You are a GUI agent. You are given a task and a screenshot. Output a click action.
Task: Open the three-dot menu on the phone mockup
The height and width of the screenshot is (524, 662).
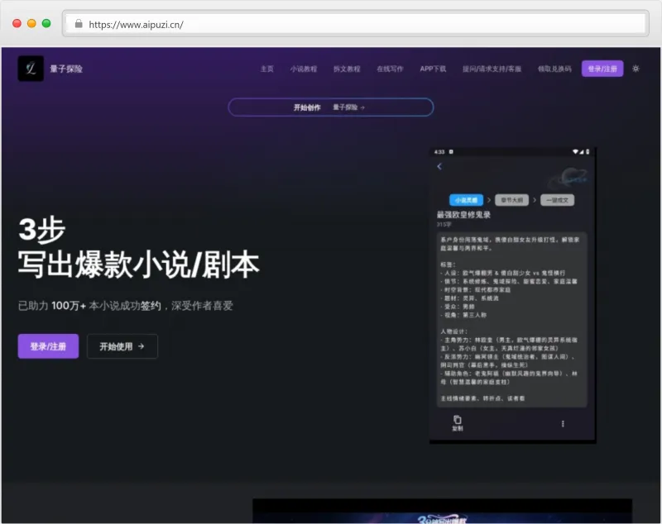pos(563,423)
